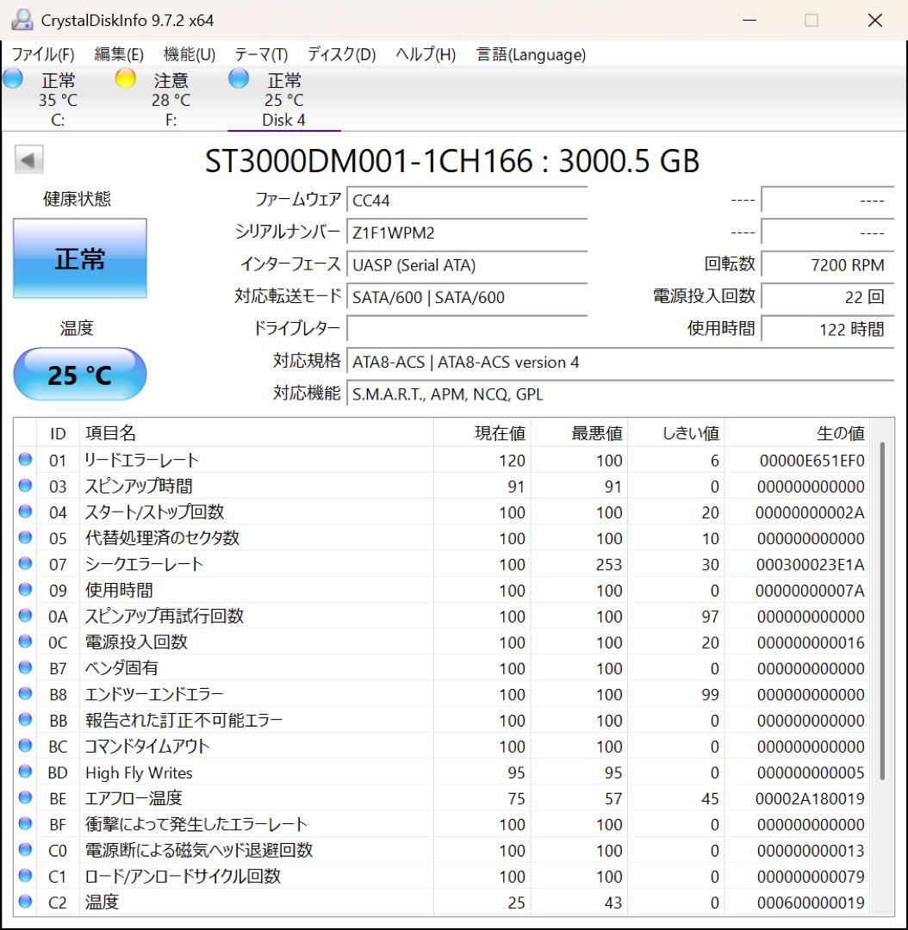Viewport: 908px width, 930px height.
Task: Open the ディスク(D) menu
Action: click(x=342, y=54)
